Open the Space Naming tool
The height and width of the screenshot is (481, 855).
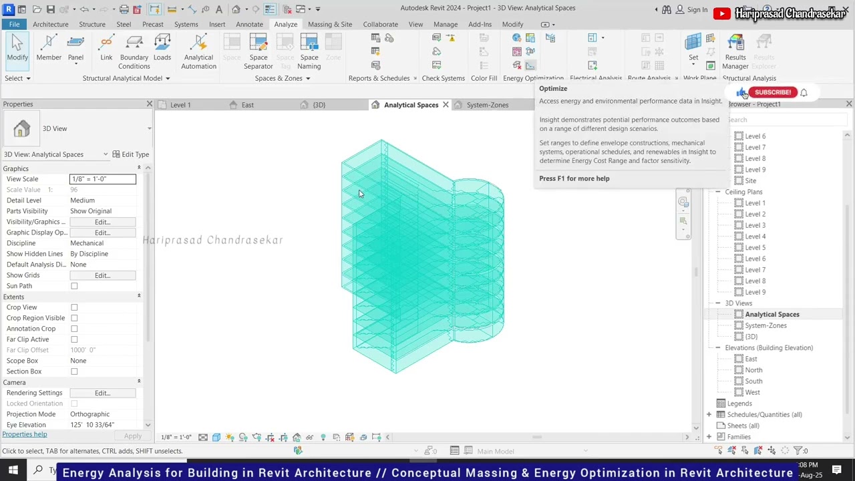point(309,52)
